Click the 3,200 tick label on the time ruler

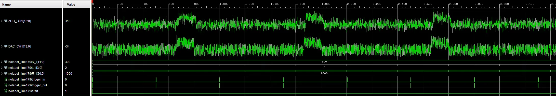[x=504, y=4]
